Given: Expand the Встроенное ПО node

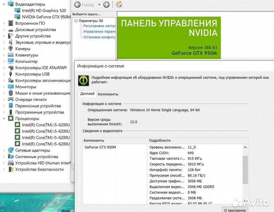Looking at the screenshot, I should [x=4, y=23].
